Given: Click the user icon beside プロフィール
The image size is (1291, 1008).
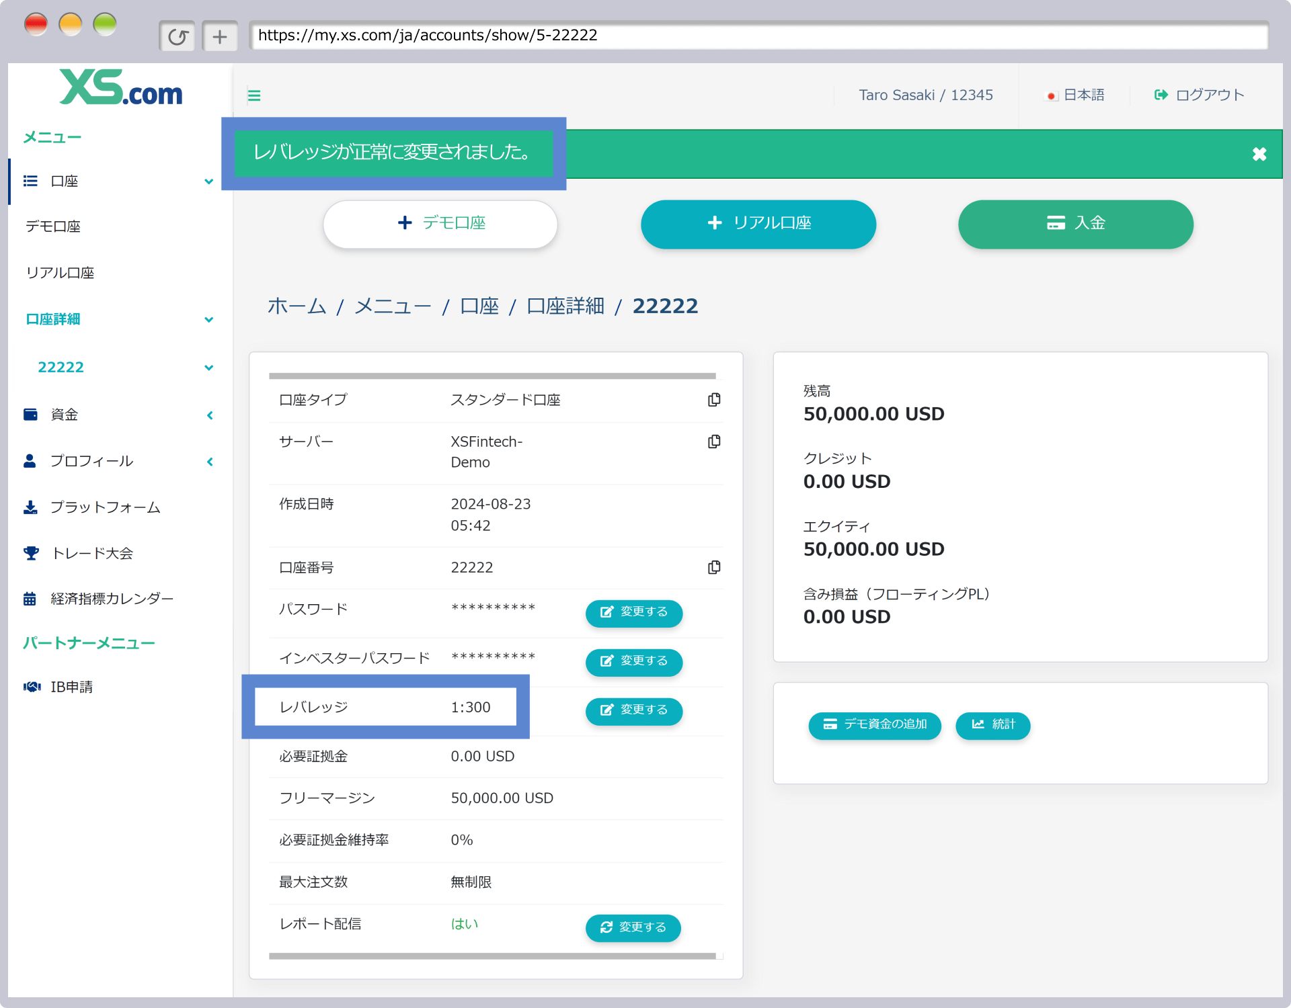Looking at the screenshot, I should point(30,461).
